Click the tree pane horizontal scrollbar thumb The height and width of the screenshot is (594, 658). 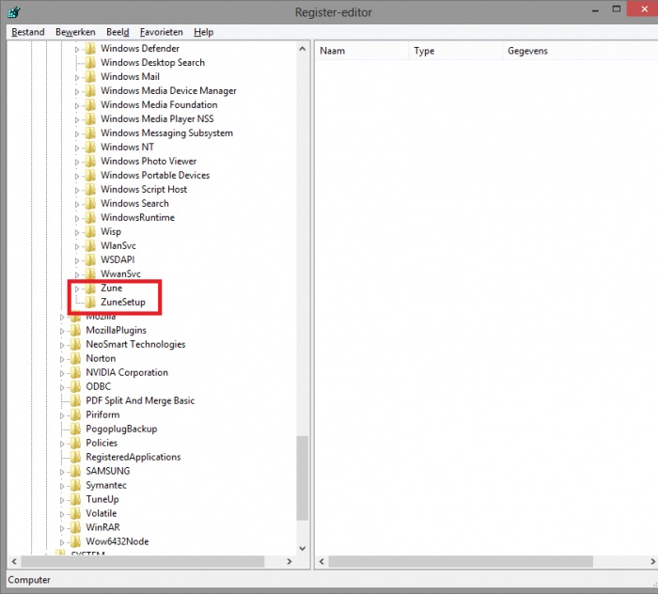pyautogui.click(x=143, y=561)
